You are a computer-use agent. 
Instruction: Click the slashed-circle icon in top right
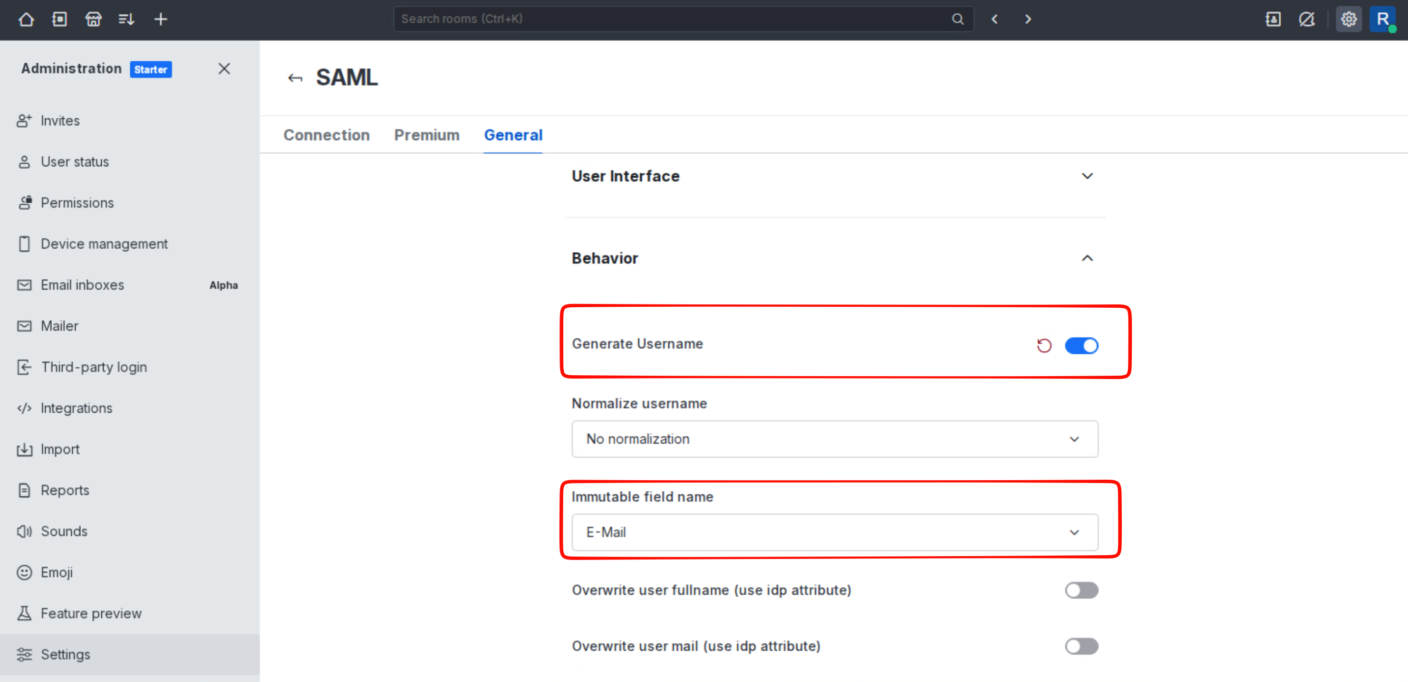1307,19
